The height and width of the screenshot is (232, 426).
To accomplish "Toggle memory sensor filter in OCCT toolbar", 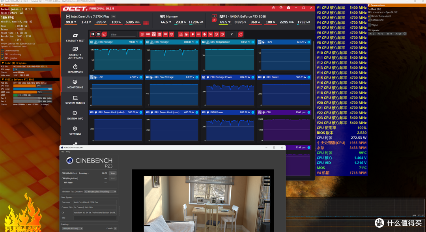I will click(x=165, y=34).
